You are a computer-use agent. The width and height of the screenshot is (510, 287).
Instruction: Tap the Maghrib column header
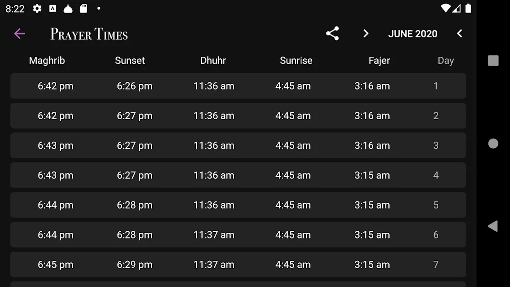[47, 61]
